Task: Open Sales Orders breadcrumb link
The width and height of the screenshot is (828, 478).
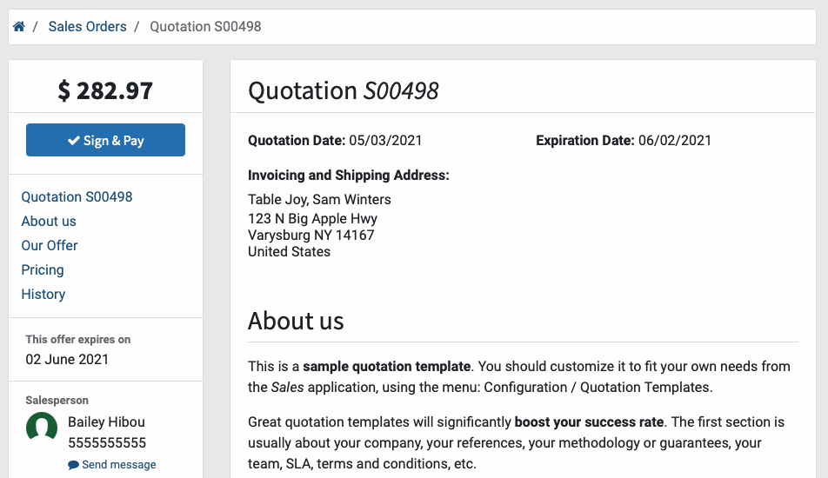Action: pyautogui.click(x=87, y=26)
